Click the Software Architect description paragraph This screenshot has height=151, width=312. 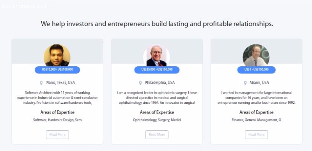tap(57, 98)
